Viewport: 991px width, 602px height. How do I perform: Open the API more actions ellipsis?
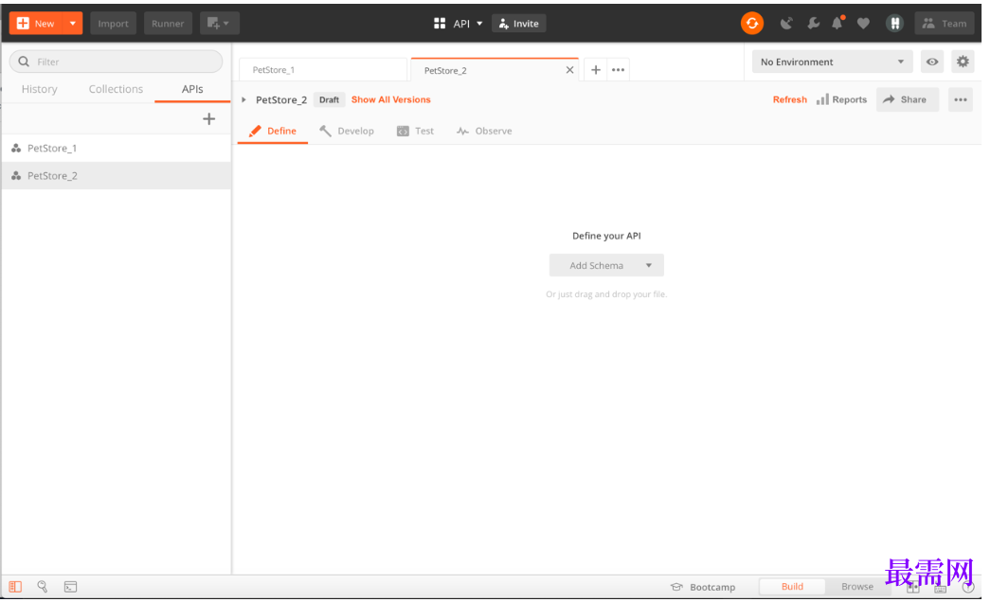tap(960, 99)
